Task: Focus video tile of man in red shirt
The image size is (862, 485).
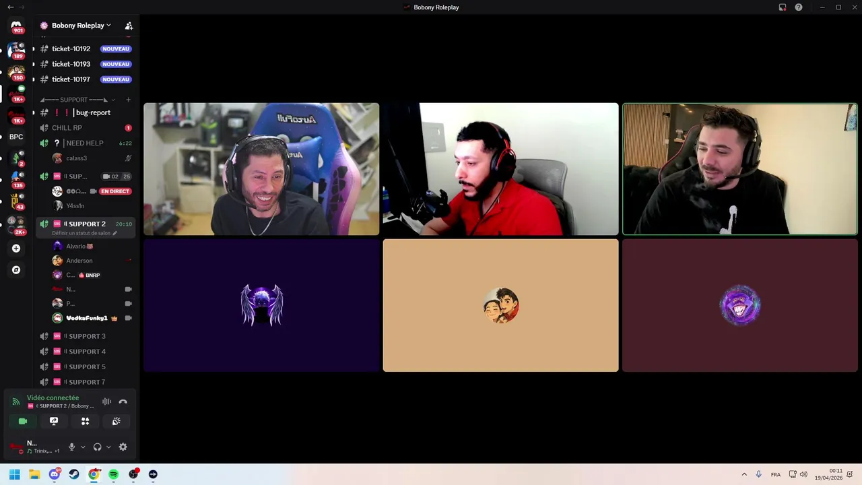Action: coord(500,169)
